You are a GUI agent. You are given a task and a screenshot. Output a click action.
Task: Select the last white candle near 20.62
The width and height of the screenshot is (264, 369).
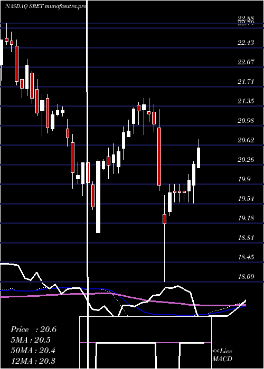pyautogui.click(x=199, y=158)
